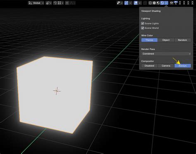The height and width of the screenshot is (154, 196).
Task: Toggle proportional editing icon
Action: tap(67, 3)
